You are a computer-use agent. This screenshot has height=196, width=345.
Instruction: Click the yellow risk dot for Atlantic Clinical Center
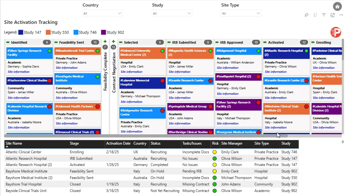(214, 152)
